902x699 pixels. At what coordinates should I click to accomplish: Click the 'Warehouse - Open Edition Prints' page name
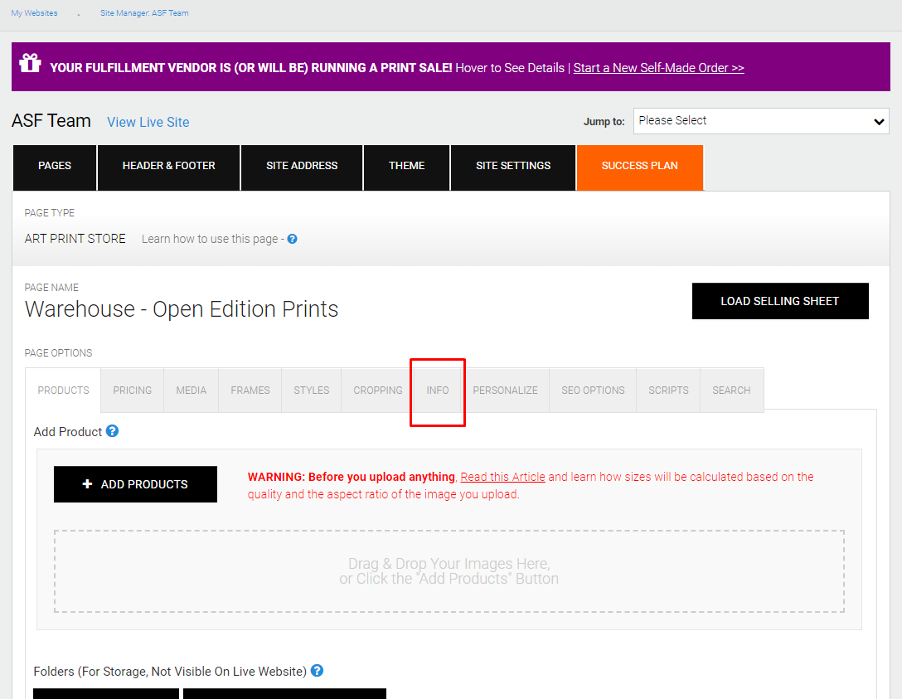[182, 309]
